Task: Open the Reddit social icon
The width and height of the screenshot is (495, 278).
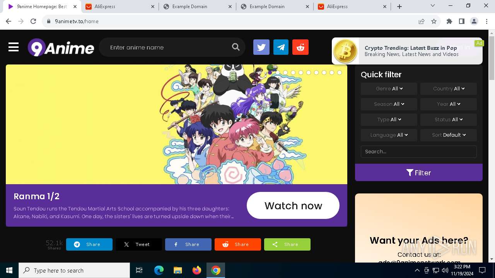Action: click(x=300, y=47)
